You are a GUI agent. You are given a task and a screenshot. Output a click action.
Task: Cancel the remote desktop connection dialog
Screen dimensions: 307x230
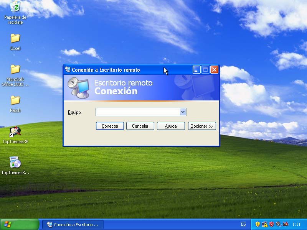point(140,126)
